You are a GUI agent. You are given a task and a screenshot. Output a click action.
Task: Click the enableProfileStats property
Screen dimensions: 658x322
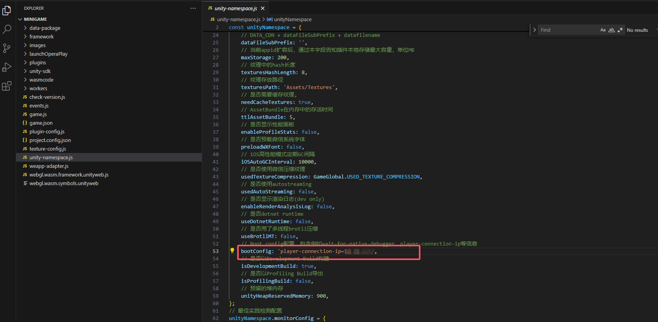point(268,132)
